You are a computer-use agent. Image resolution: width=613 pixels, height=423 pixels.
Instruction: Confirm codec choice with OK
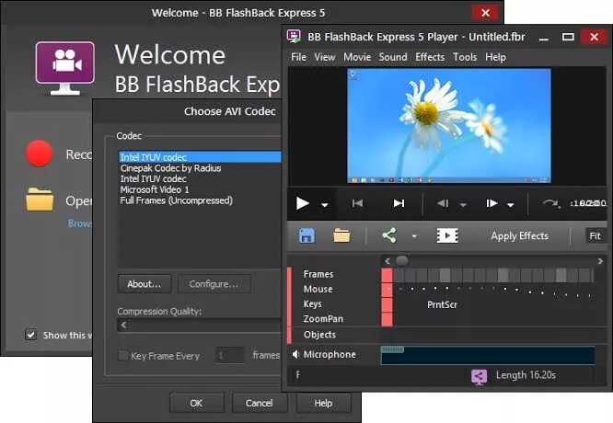(x=196, y=403)
